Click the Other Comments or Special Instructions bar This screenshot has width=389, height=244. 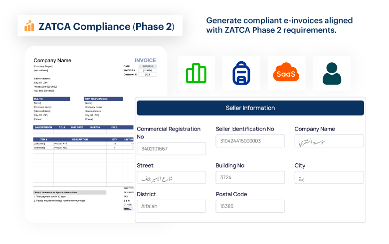click(70, 192)
